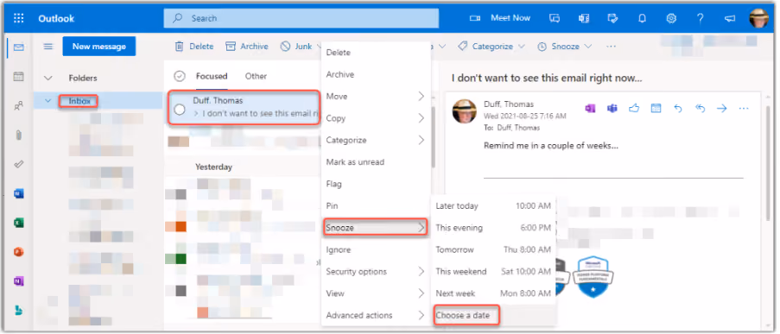Start a Meet Now meeting
This screenshot has height=334, width=780.
click(500, 18)
